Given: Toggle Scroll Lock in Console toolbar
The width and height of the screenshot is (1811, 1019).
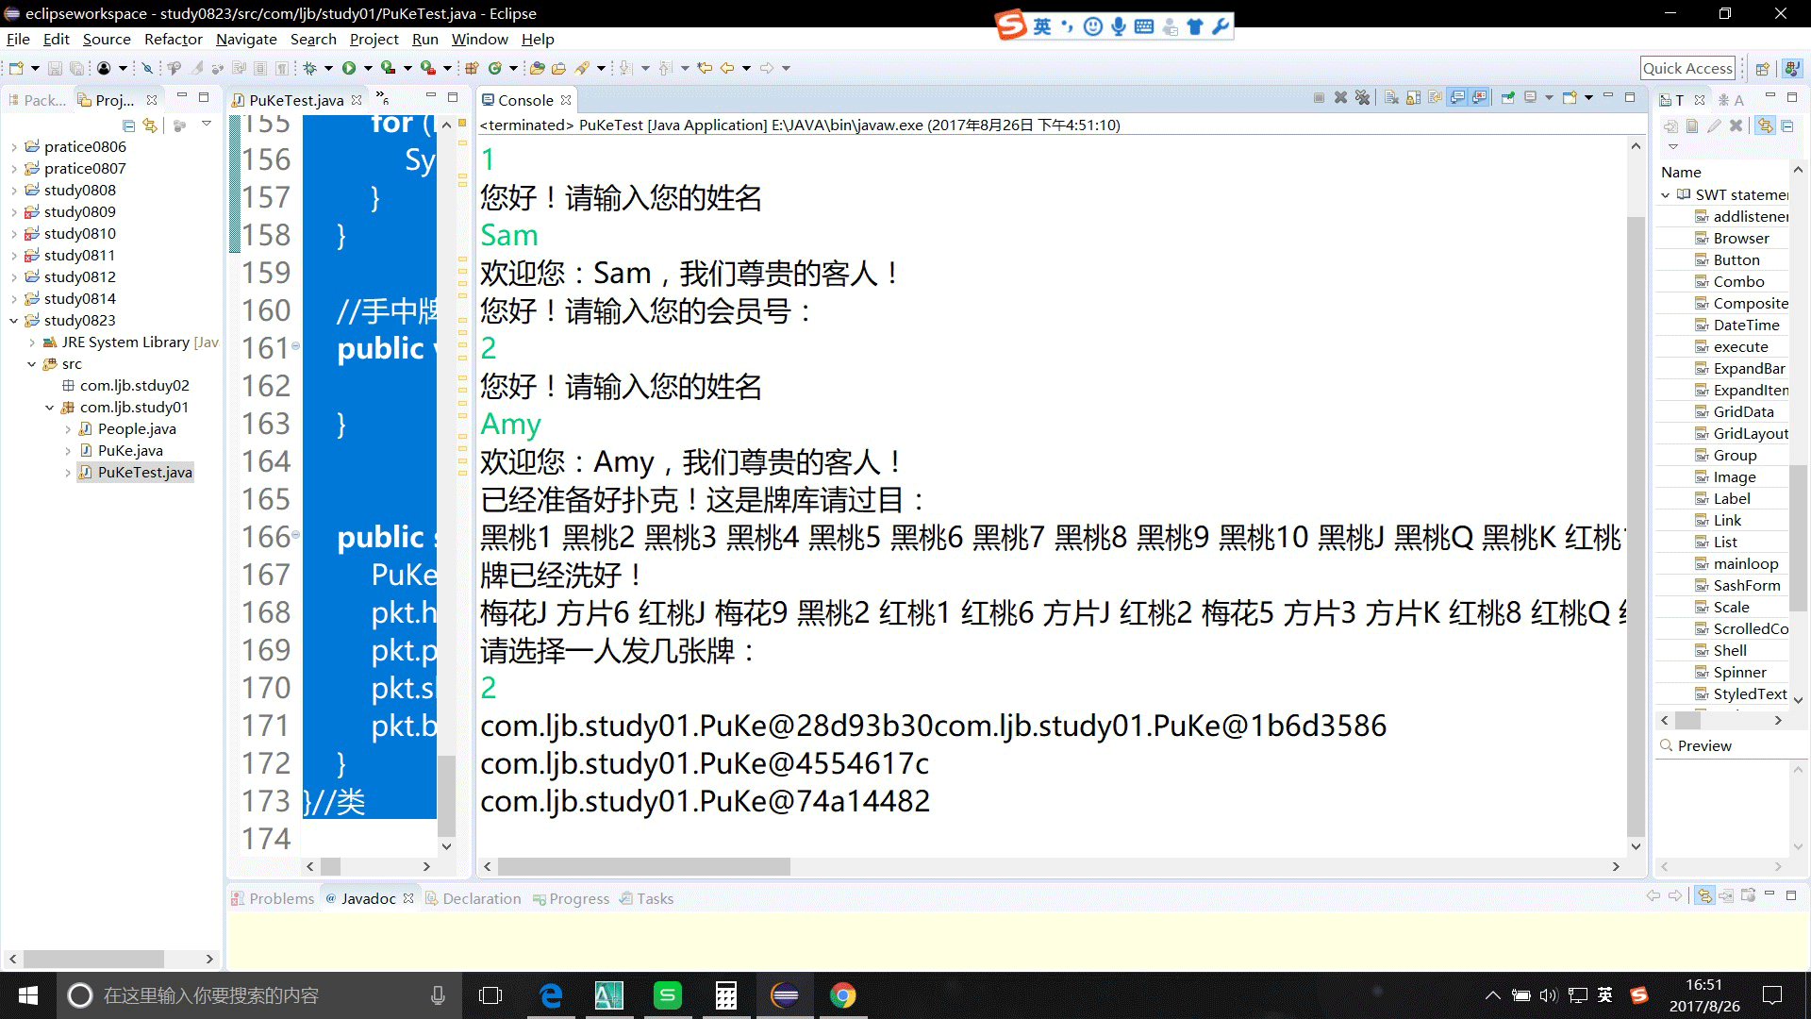Looking at the screenshot, I should click(x=1413, y=98).
